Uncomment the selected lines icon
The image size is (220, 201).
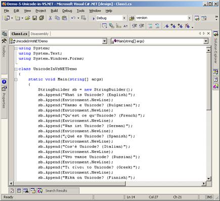157,26
